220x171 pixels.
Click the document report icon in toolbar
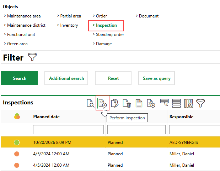coord(139,103)
